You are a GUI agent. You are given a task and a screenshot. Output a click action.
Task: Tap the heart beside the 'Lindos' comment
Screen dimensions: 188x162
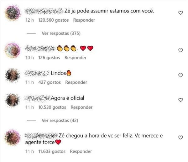click(180, 75)
